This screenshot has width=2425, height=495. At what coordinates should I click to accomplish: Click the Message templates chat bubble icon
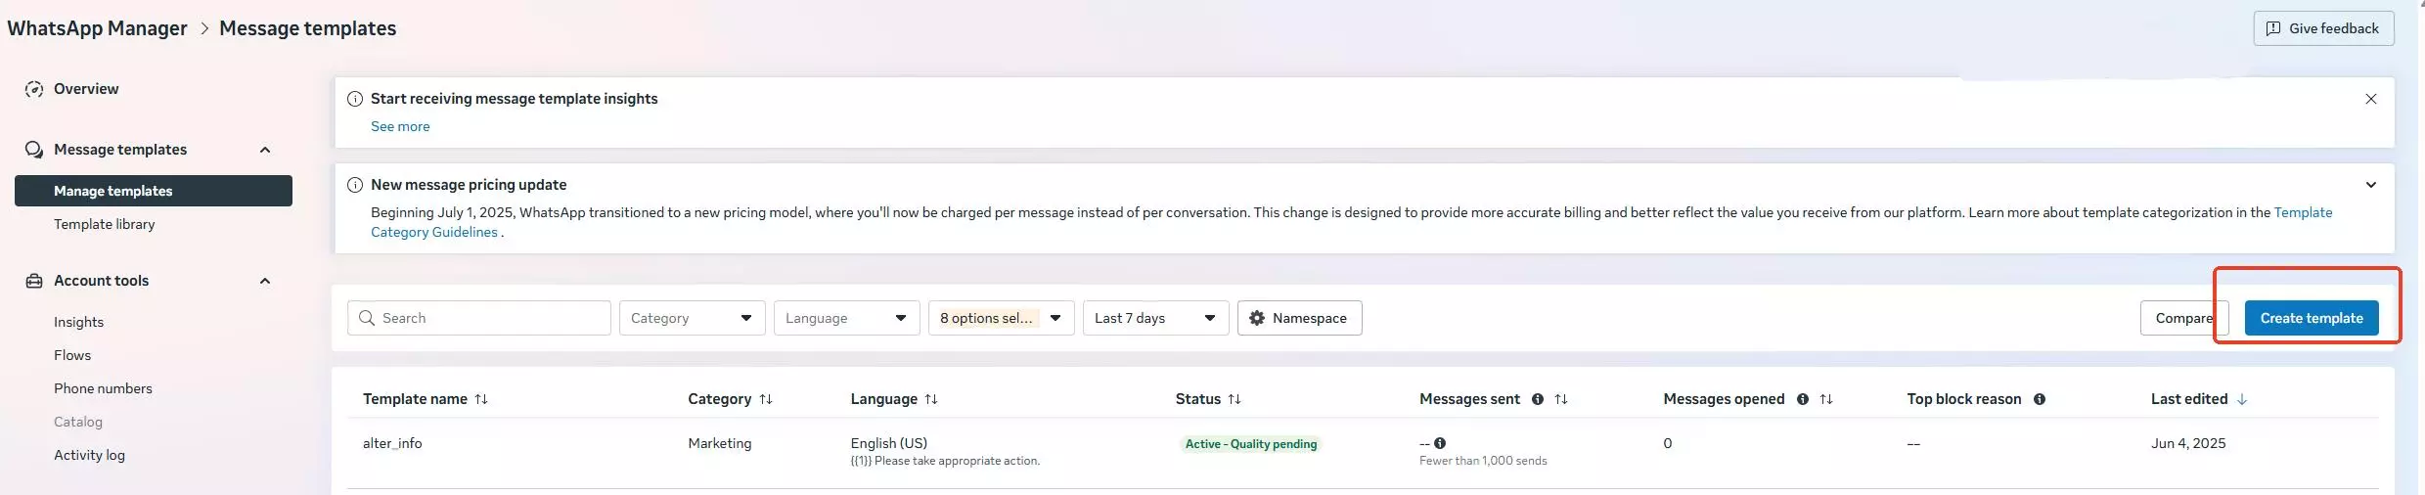click(x=34, y=150)
